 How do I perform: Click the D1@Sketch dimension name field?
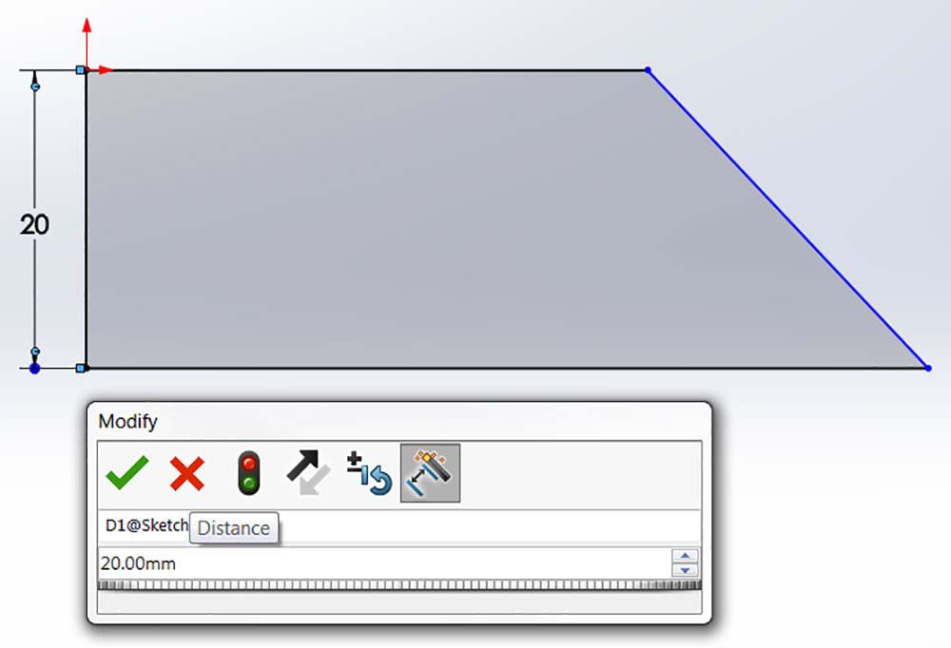pos(399,525)
